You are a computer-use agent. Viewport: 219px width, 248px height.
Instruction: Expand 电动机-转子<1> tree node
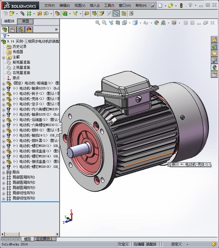pos(4,94)
